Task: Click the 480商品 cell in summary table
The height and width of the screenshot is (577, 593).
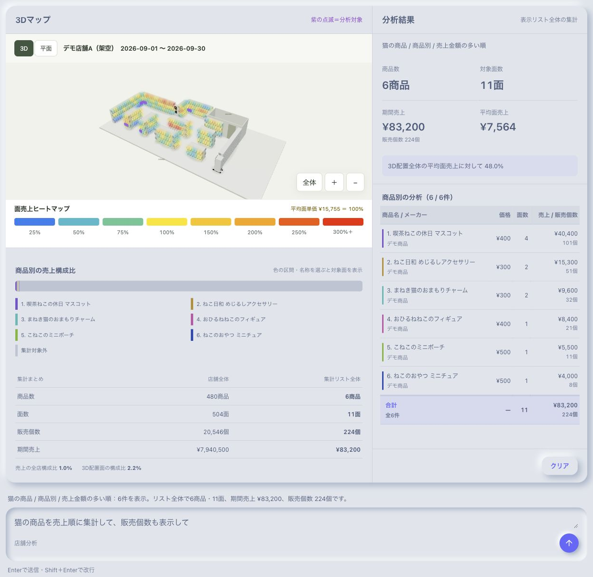Action: pyautogui.click(x=218, y=397)
